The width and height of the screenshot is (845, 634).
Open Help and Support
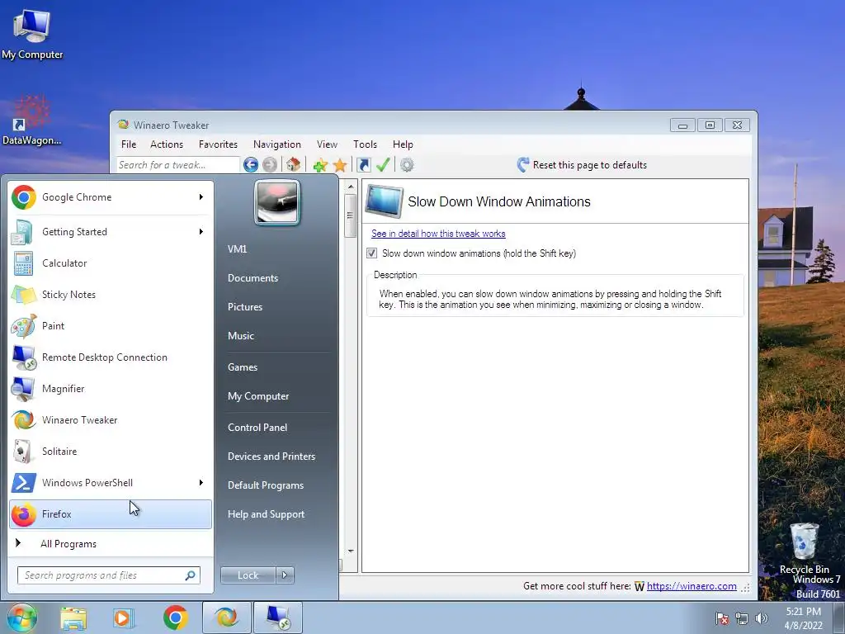[266, 514]
